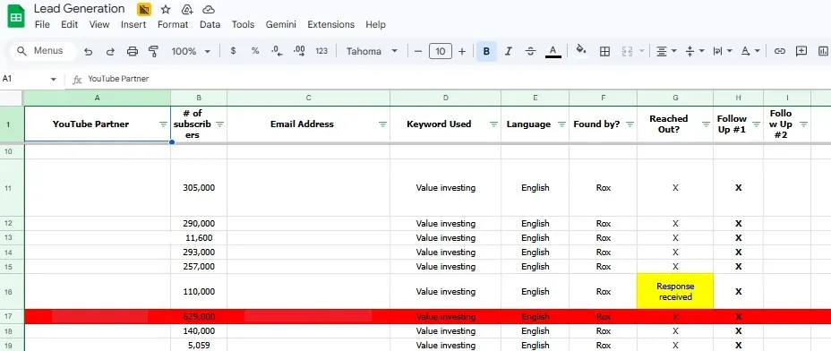This screenshot has height=351, width=831.
Task: Open the Tools menu
Action: pyautogui.click(x=244, y=24)
